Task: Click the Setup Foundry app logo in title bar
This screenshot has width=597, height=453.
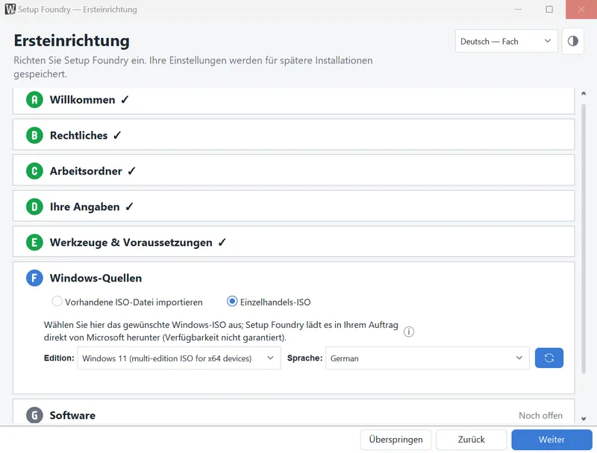Action: pyautogui.click(x=10, y=9)
